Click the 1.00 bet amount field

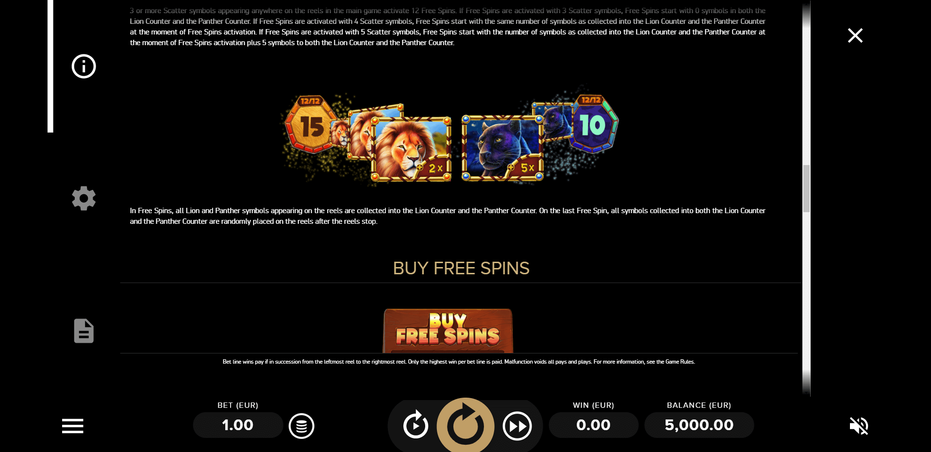[x=238, y=425]
